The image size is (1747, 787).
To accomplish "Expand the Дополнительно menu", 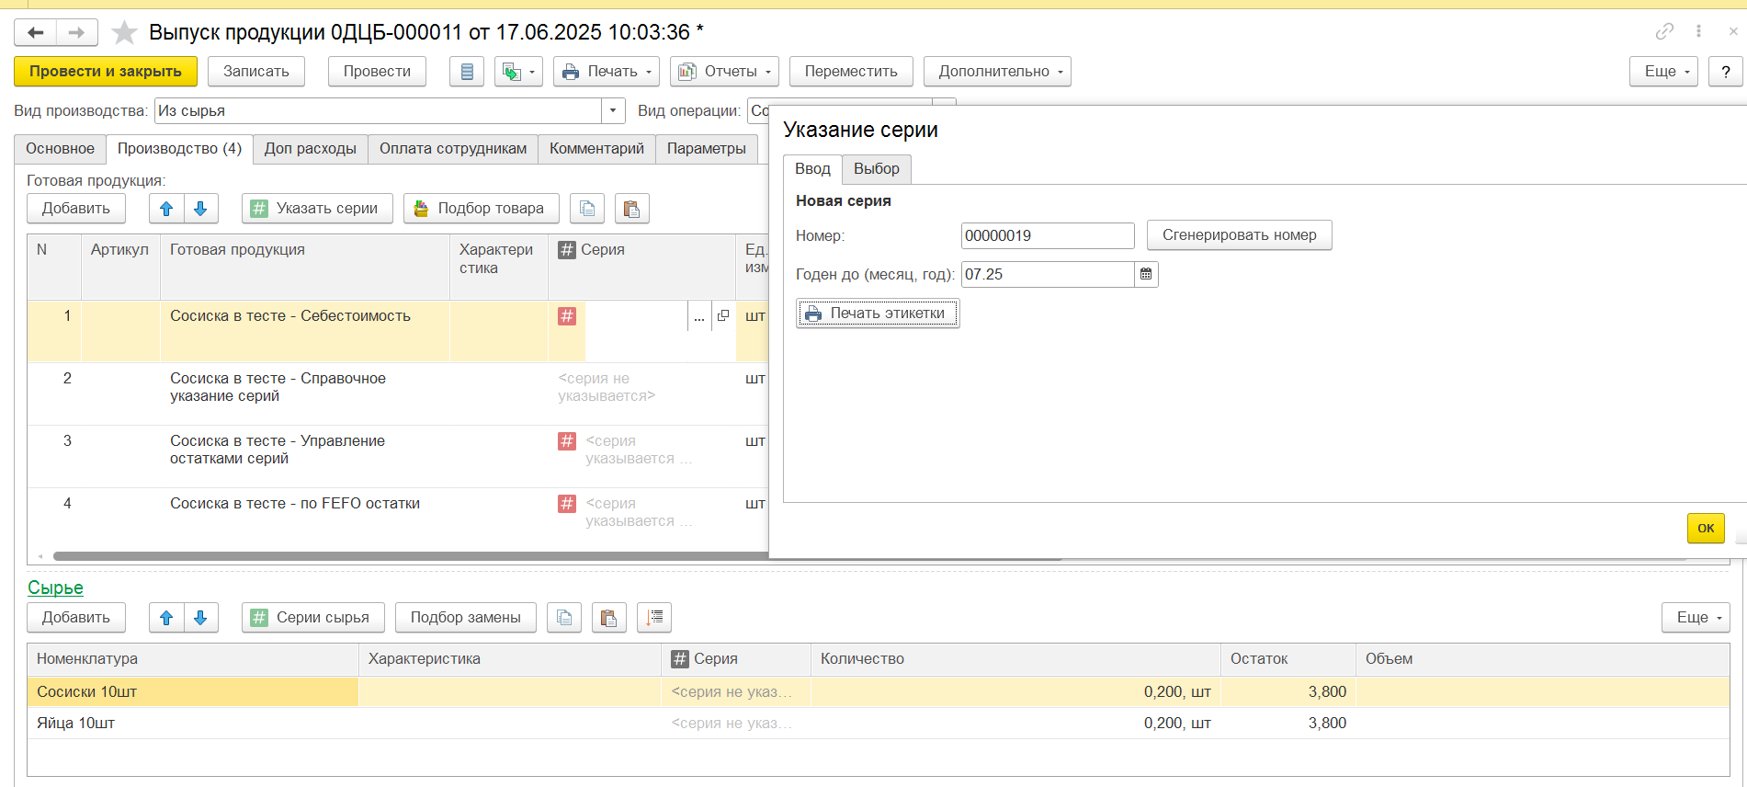I will tap(997, 72).
